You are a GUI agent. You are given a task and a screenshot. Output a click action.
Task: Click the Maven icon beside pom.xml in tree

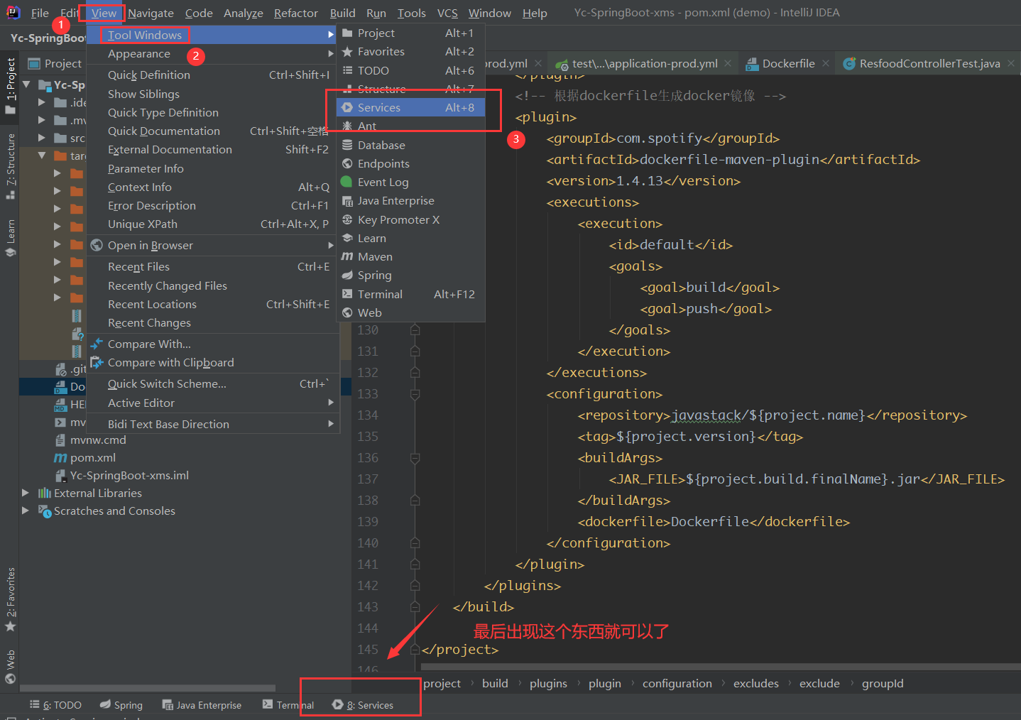pos(60,458)
